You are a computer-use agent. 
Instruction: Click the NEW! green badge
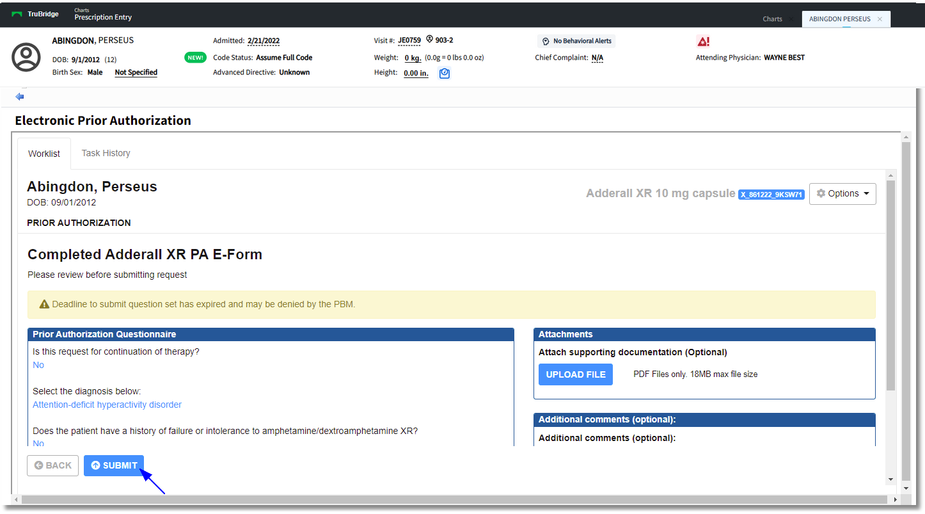[195, 58]
